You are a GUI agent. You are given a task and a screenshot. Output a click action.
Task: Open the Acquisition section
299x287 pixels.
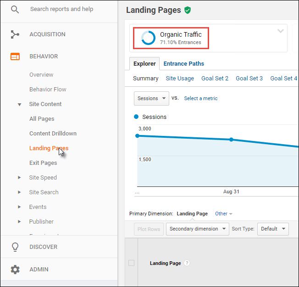(47, 34)
